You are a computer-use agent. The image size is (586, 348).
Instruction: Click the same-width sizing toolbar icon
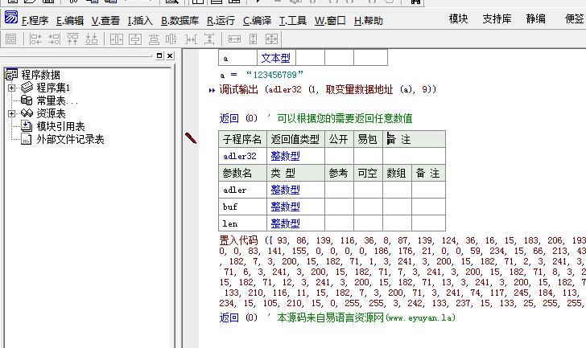point(235,39)
